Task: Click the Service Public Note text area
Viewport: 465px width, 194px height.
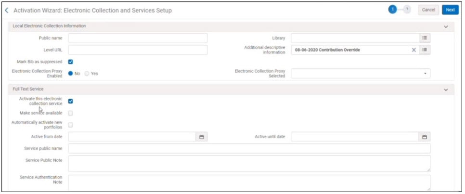Action: 249,163
